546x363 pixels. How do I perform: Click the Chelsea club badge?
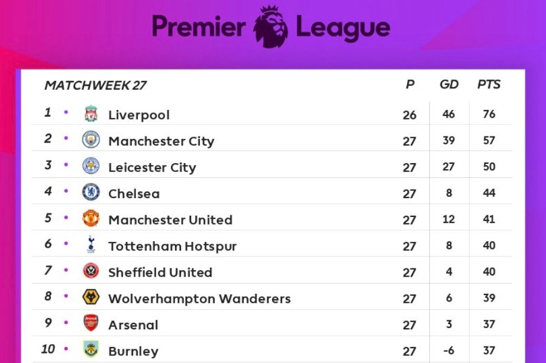(91, 193)
